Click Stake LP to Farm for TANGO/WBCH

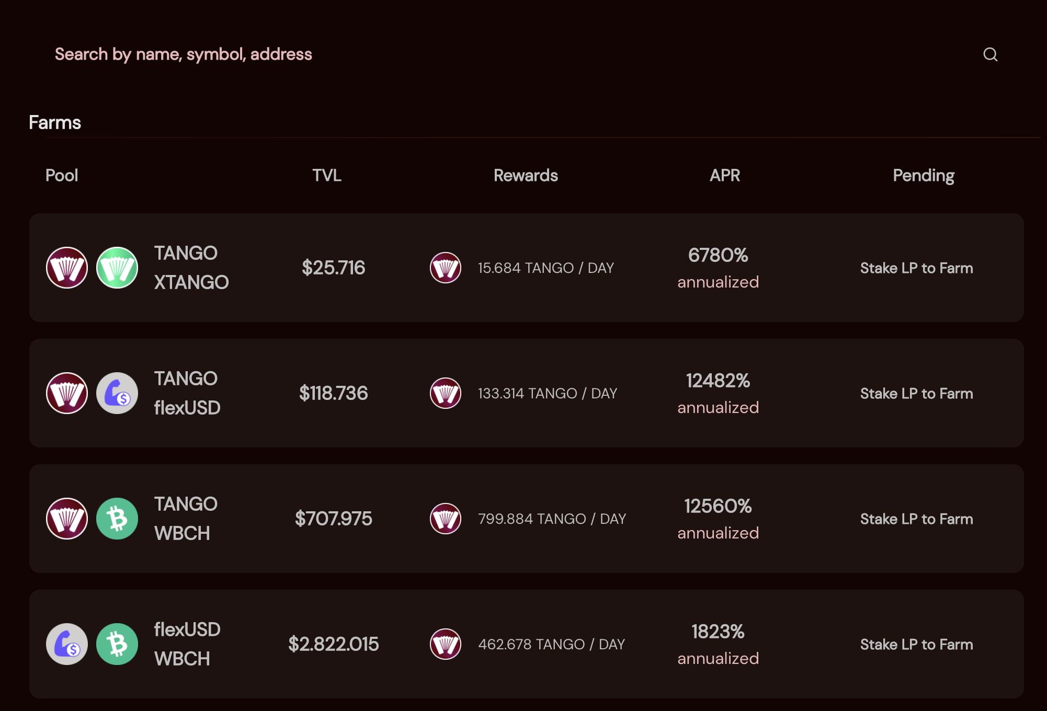coord(917,519)
